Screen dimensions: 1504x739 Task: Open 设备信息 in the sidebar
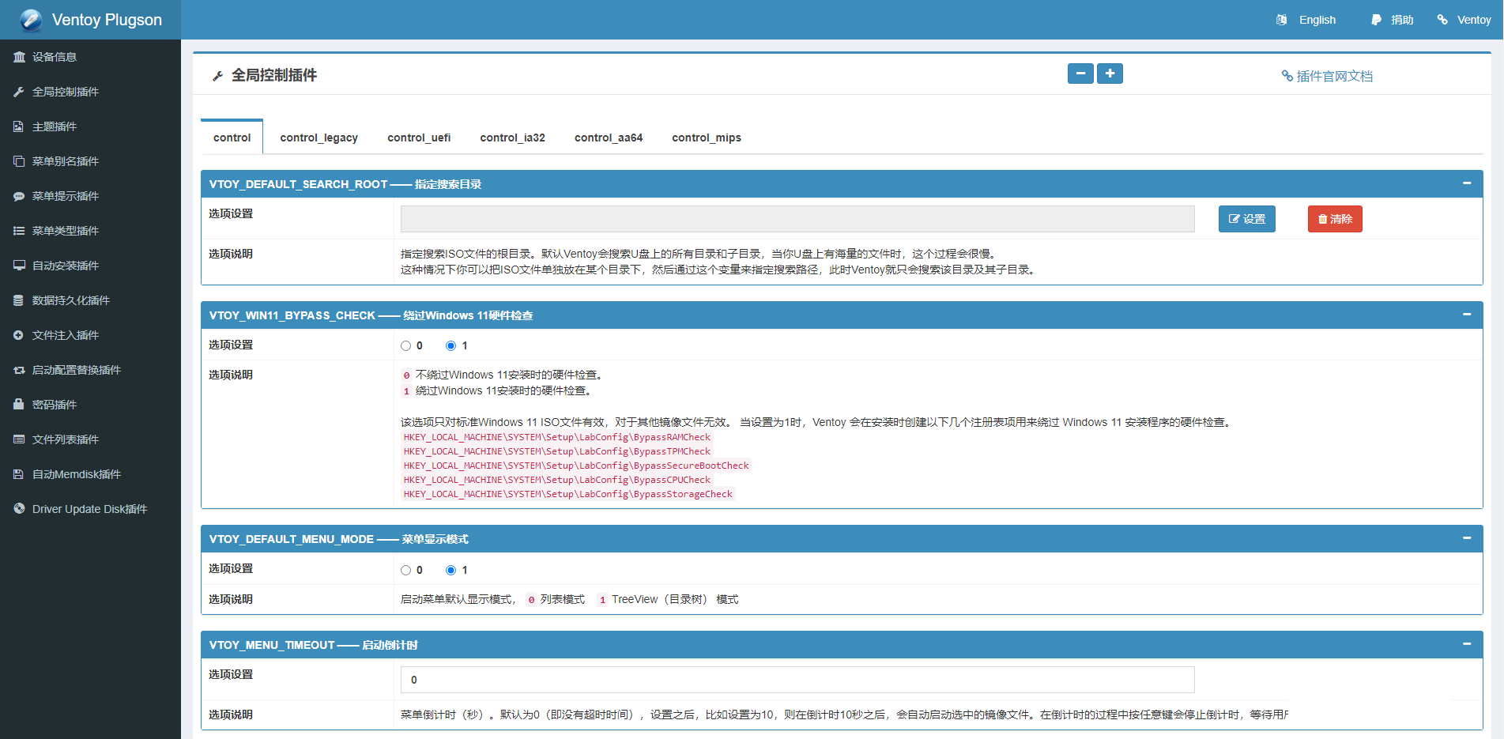coord(90,57)
